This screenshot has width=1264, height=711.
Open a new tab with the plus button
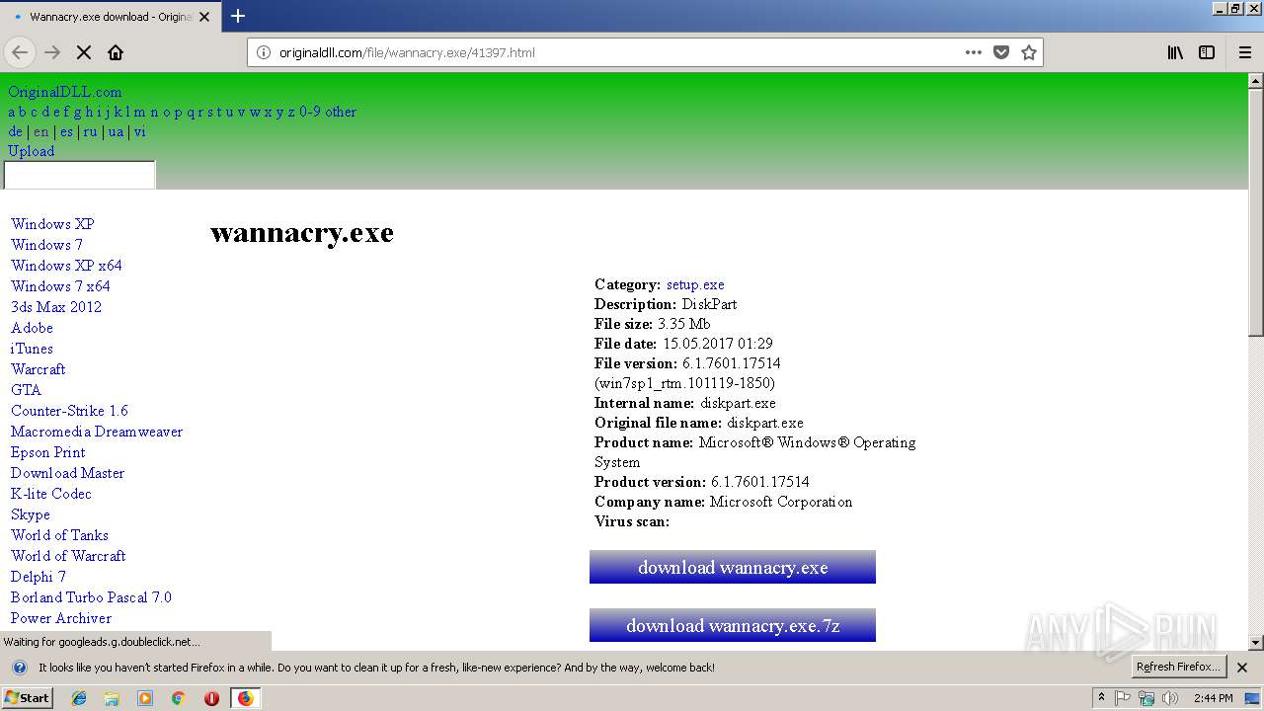238,16
